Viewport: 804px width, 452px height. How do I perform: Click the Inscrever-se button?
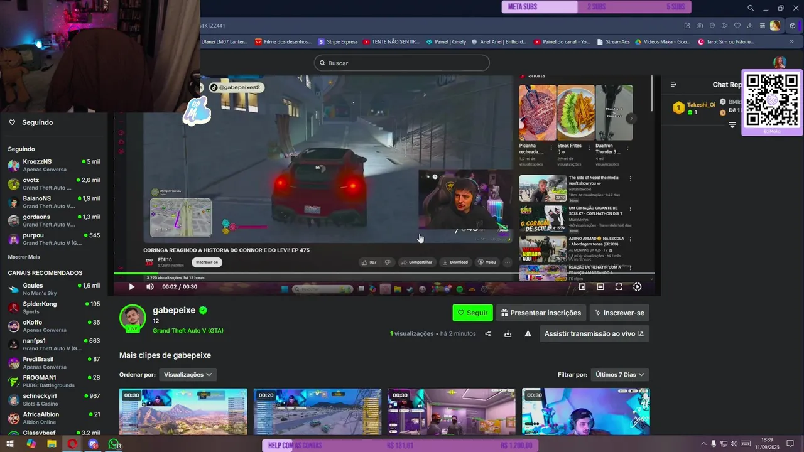pos(619,313)
